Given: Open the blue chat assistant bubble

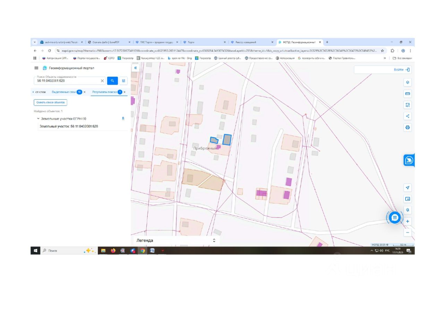Looking at the screenshot, I should 394,218.
